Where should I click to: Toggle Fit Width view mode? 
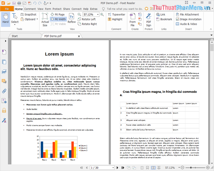58,19
